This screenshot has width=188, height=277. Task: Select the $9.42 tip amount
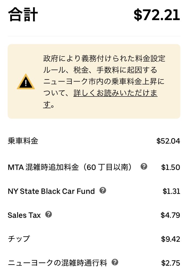coord(170,239)
